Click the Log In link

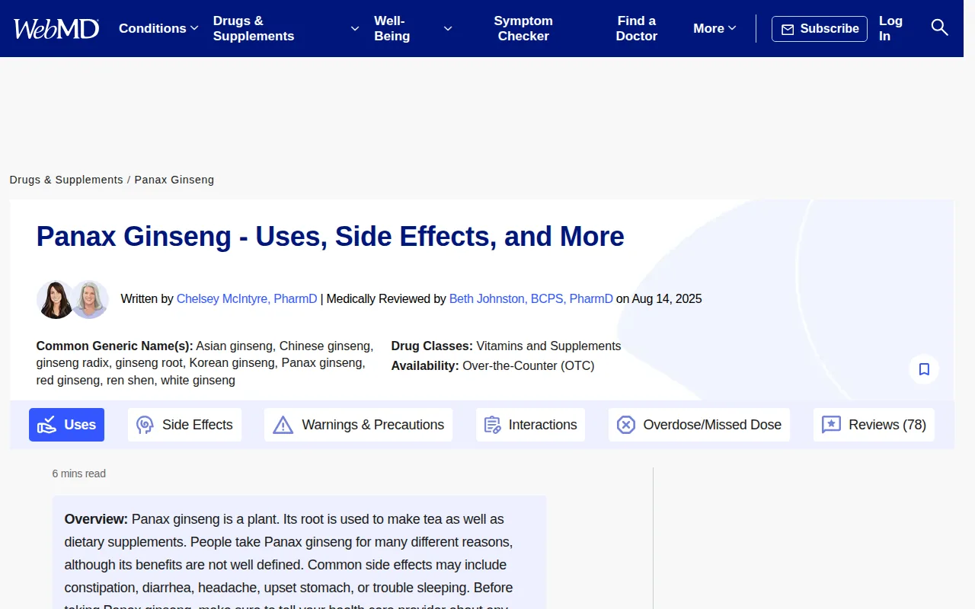tap(890, 28)
